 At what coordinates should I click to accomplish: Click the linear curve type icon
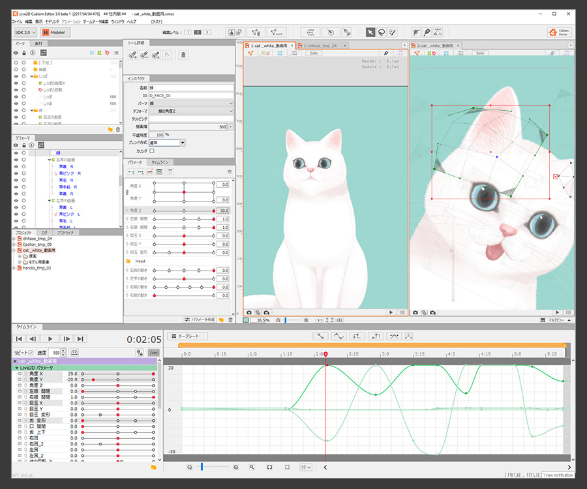point(320,336)
